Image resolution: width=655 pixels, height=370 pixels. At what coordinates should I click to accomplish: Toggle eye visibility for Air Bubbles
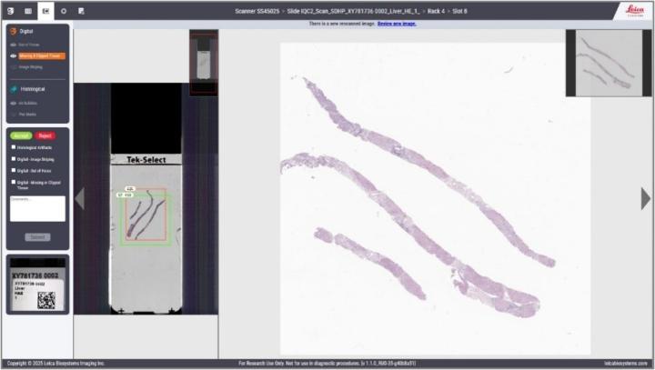point(13,103)
